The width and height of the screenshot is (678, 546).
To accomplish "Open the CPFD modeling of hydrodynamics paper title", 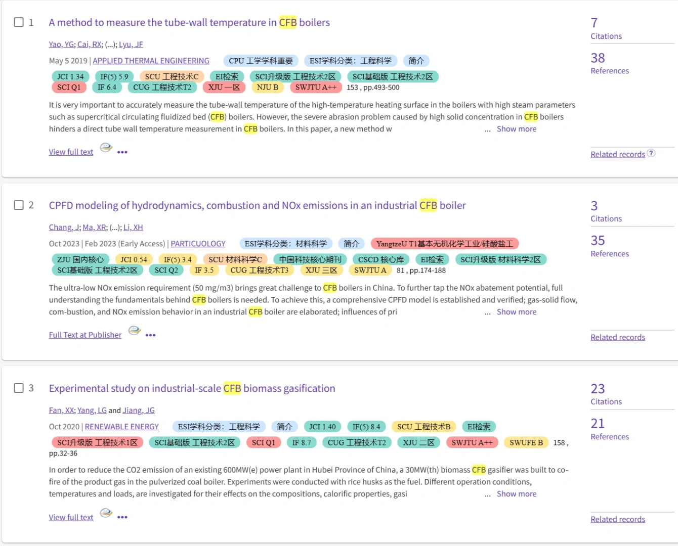I will (257, 206).
